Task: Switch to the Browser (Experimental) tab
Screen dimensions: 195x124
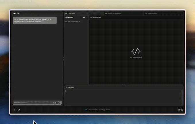Action: 113,13
